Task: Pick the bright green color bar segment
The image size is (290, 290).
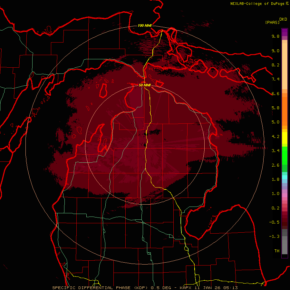Action: click(285, 156)
